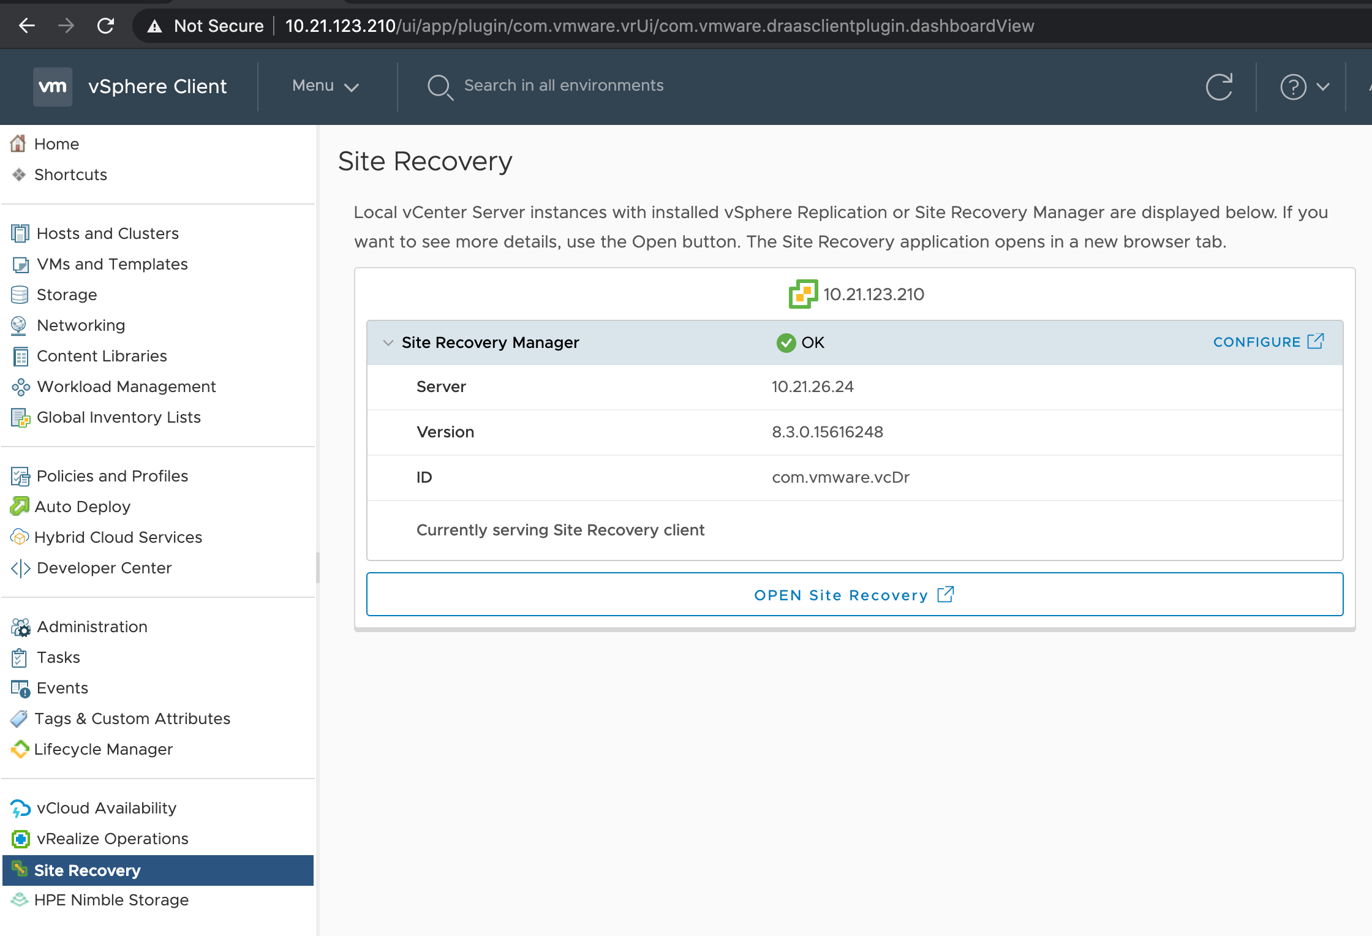
Task: Click the HPE Nimble Storage icon
Action: (x=19, y=899)
